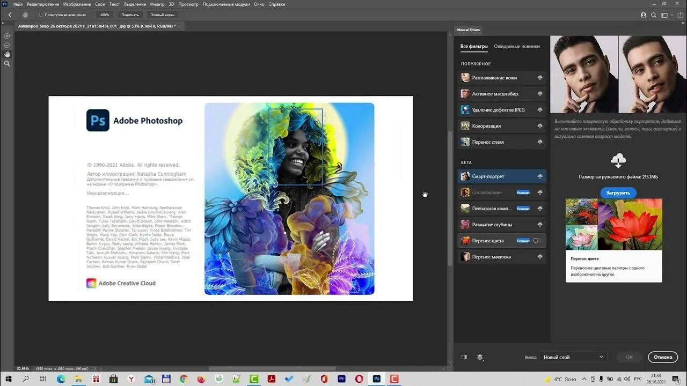Select the Hand tool in left toolbar
The width and height of the screenshot is (687, 386).
click(x=7, y=54)
